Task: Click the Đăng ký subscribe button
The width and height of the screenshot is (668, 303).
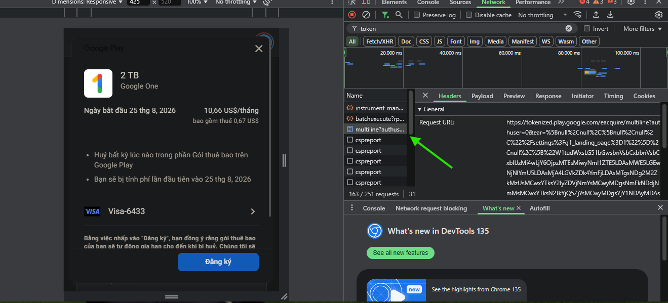Action: 218,262
